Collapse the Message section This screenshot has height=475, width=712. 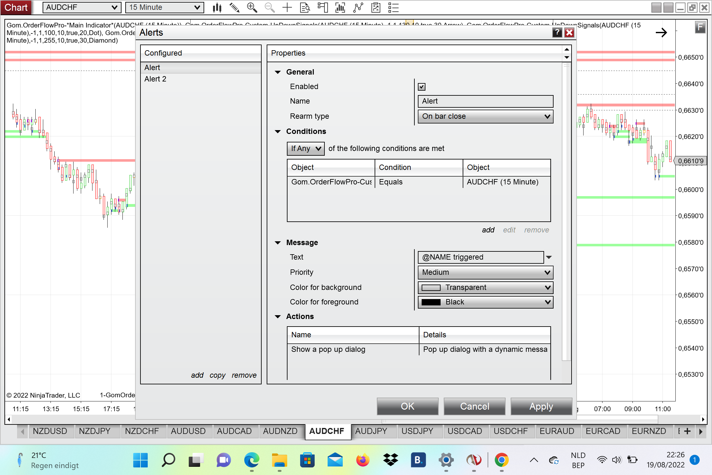click(x=278, y=243)
